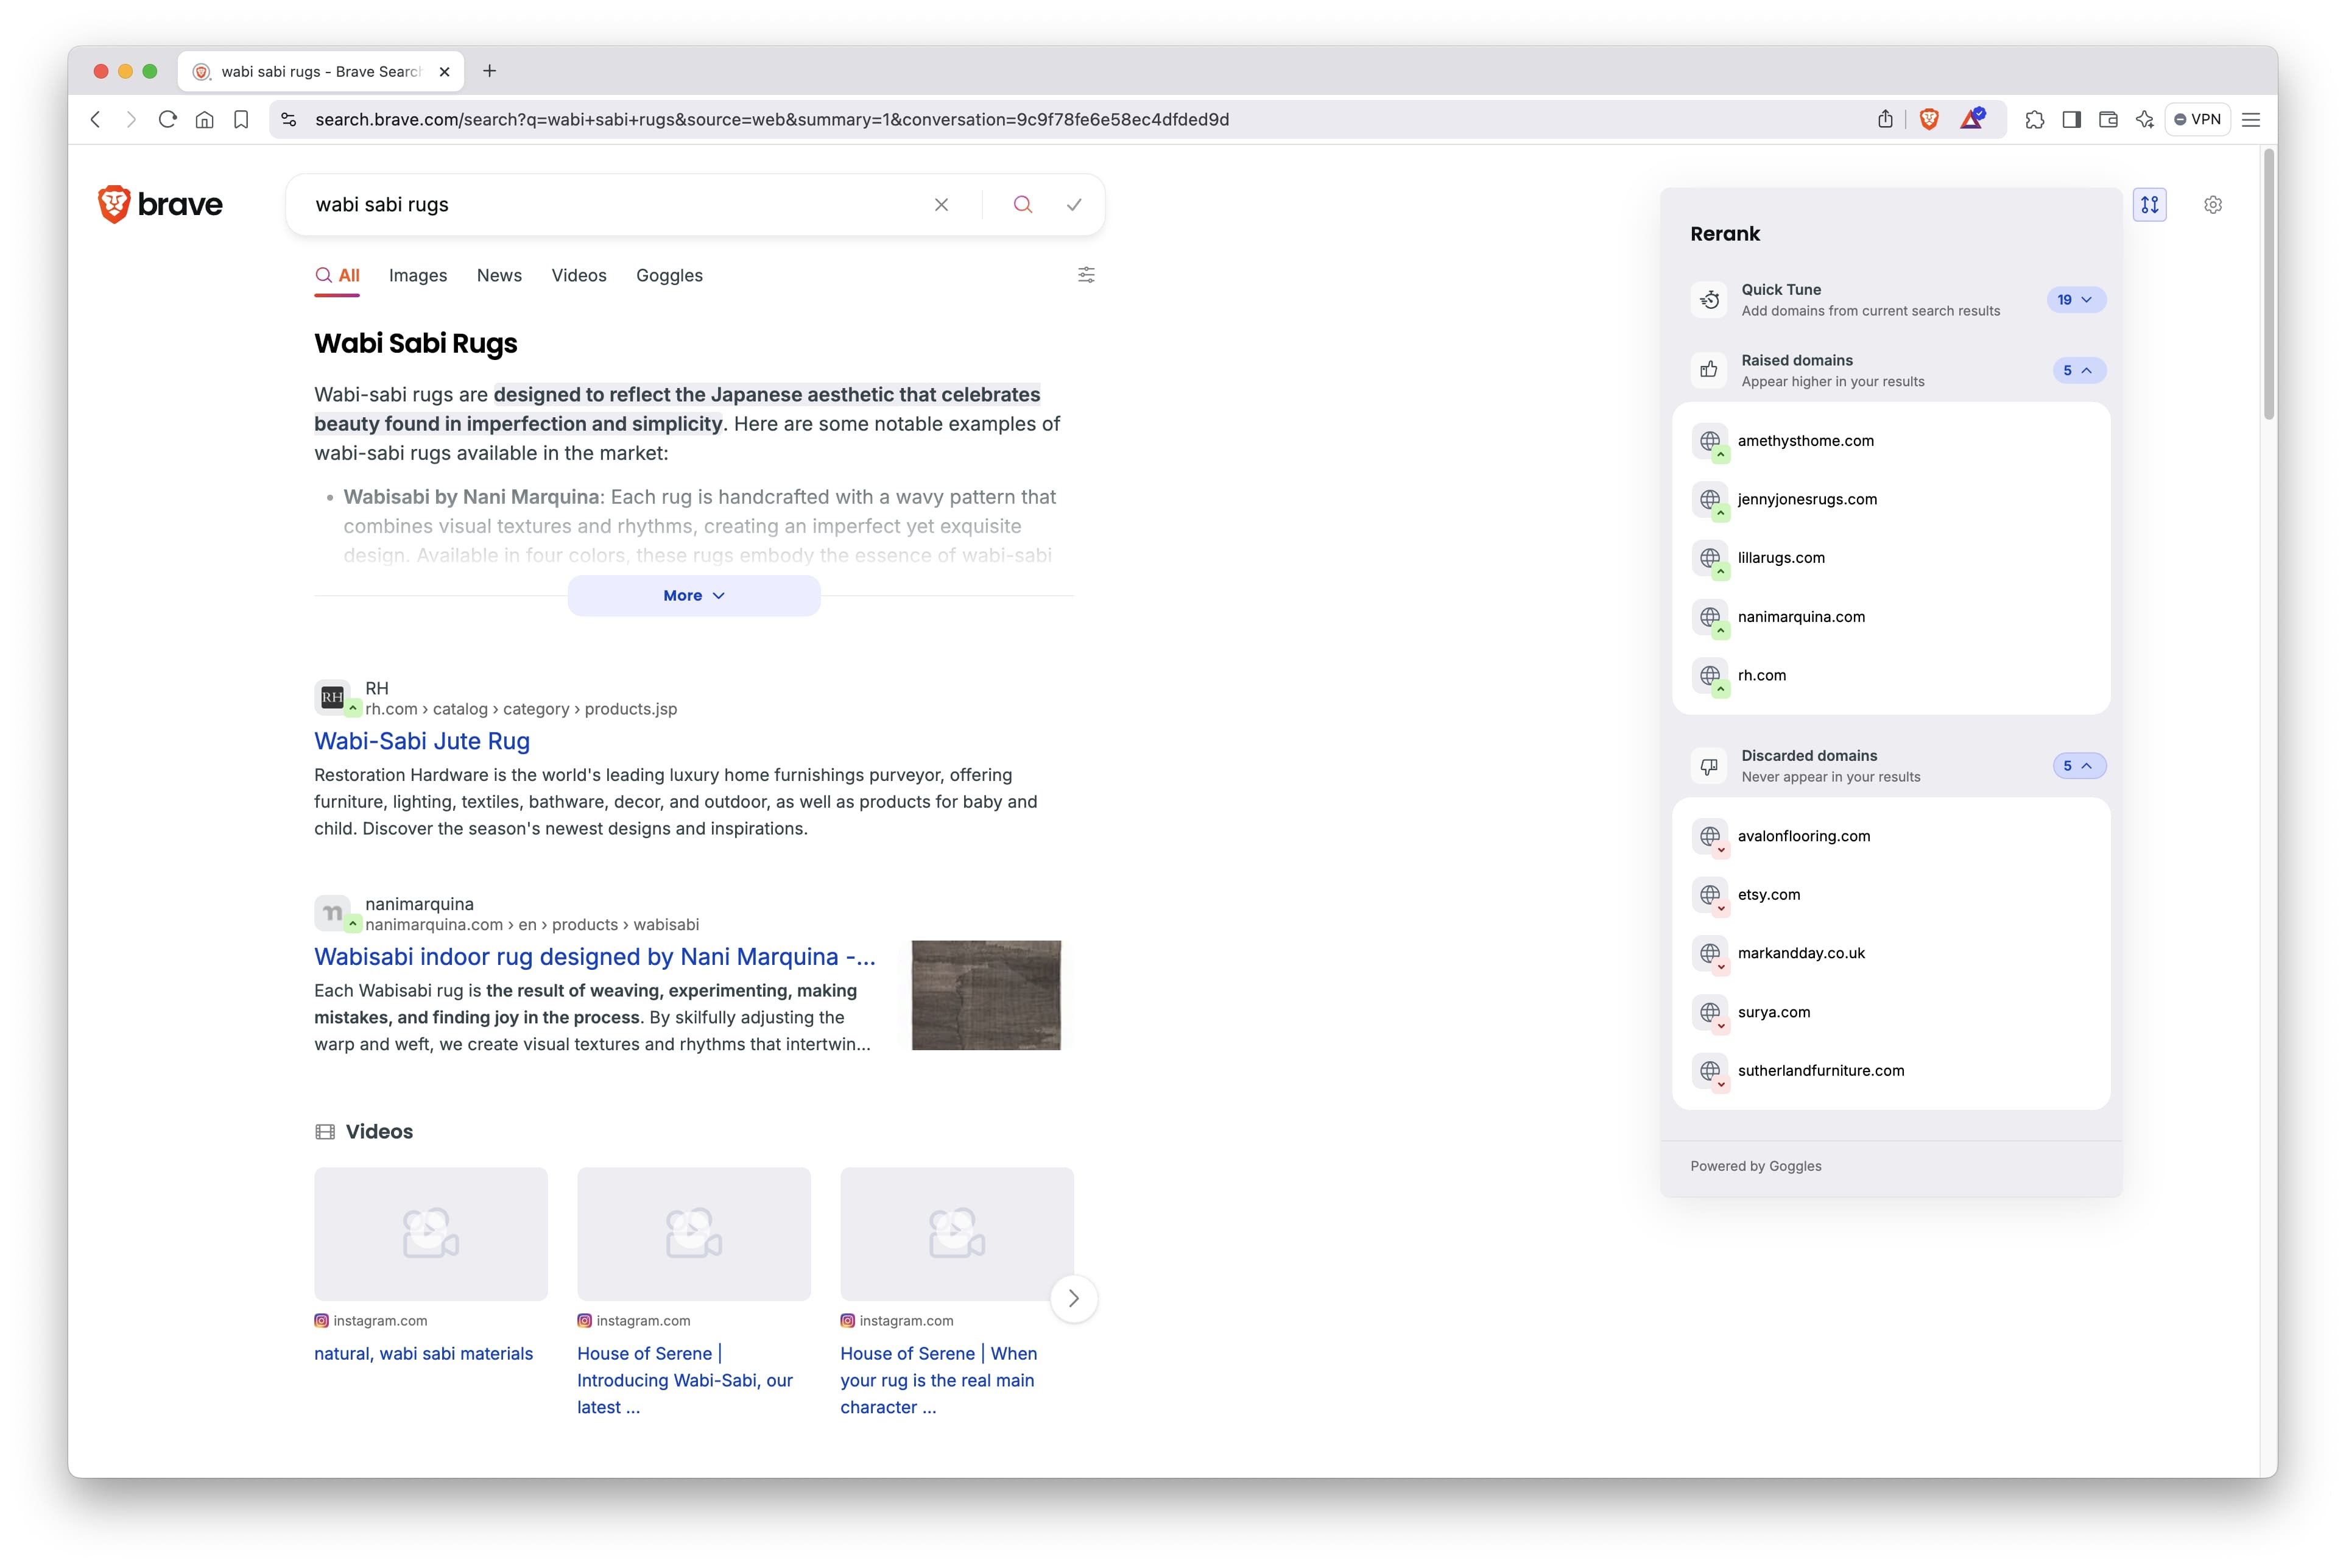Toggle lillarugs.com raised domain icon
2346x1568 pixels.
point(1710,559)
